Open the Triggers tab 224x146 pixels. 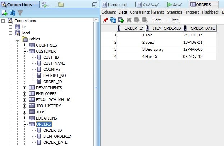[x=192, y=12]
